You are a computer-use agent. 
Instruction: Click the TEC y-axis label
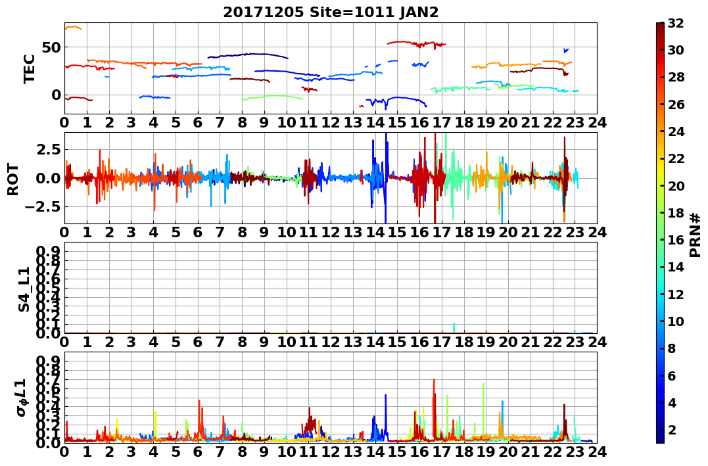point(29,68)
